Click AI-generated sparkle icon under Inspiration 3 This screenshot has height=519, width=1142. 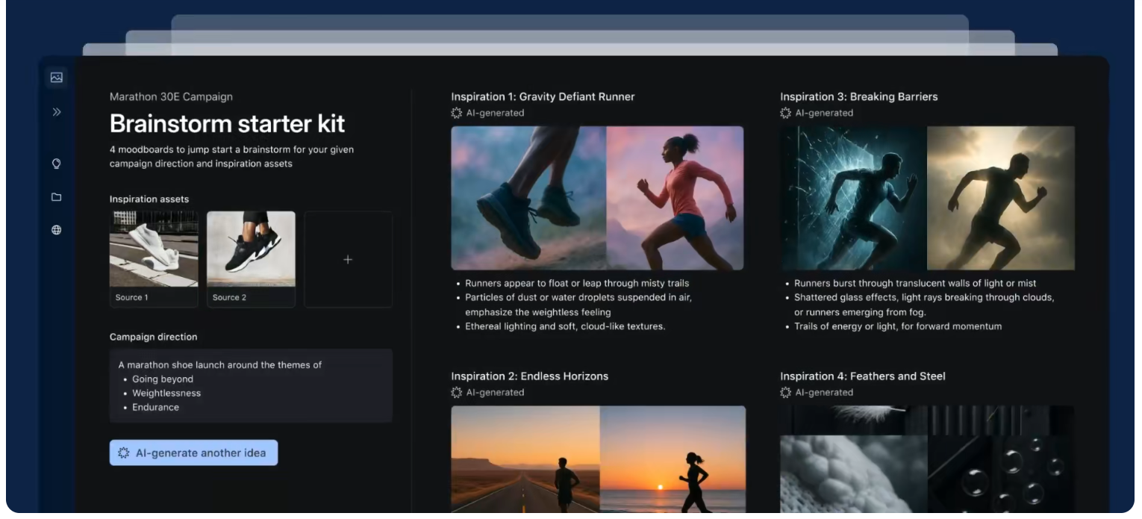[786, 114]
